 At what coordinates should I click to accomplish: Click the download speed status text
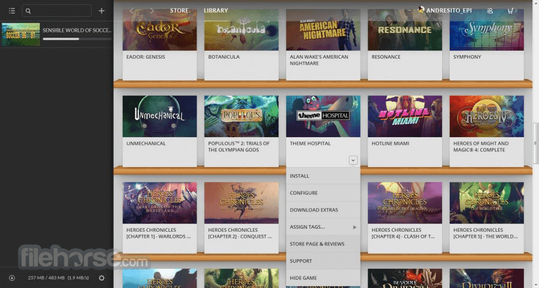tap(58, 278)
